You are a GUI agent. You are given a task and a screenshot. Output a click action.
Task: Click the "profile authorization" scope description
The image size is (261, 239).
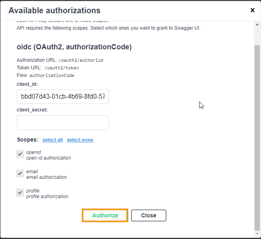click(47, 196)
